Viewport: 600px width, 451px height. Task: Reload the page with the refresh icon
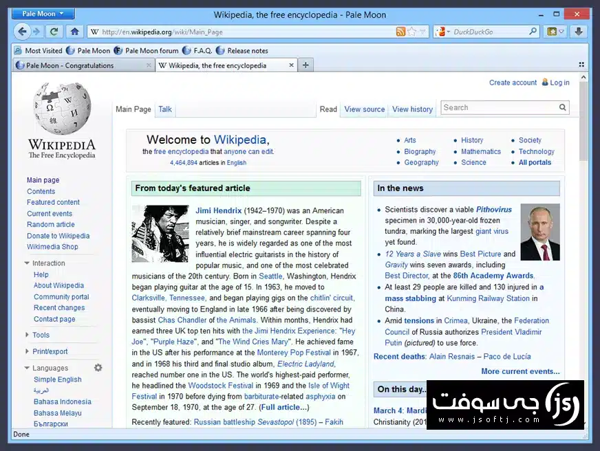click(x=54, y=32)
